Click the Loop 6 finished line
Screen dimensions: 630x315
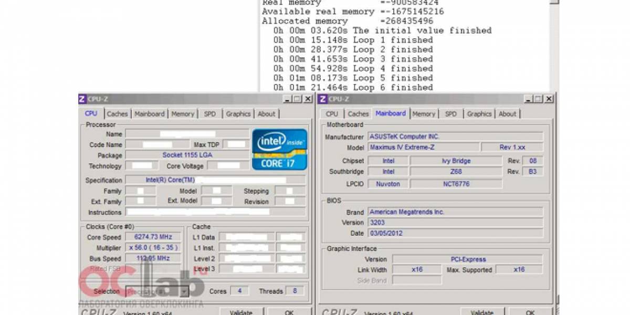point(353,87)
